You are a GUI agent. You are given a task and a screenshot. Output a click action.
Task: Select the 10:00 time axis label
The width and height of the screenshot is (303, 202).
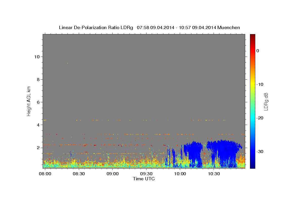point(180,174)
